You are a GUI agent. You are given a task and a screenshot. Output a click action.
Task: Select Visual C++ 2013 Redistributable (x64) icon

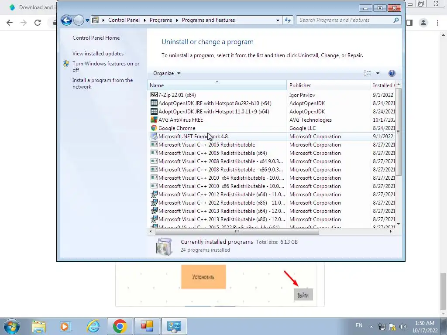pyautogui.click(x=154, y=211)
